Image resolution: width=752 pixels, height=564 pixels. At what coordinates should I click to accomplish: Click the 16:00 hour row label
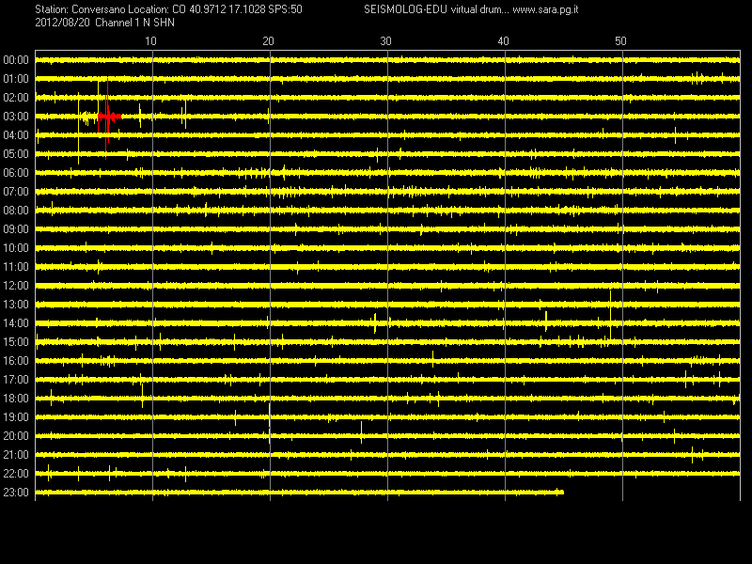tap(16, 361)
